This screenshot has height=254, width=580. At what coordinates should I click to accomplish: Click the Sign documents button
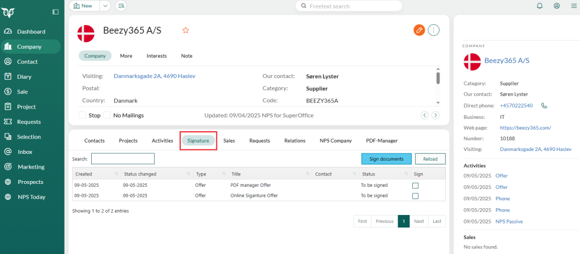click(386, 159)
